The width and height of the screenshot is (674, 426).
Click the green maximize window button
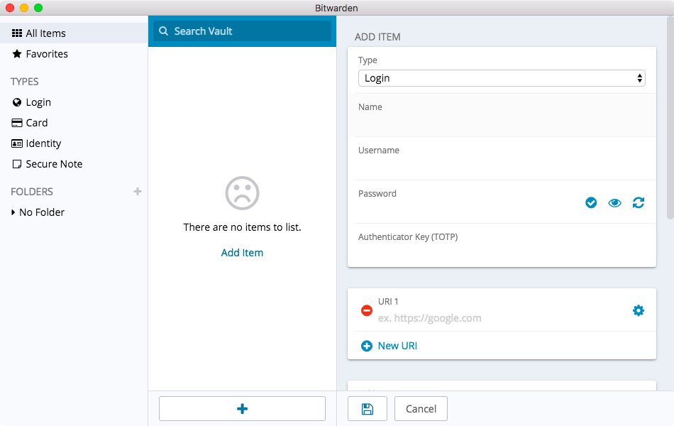[x=38, y=8]
